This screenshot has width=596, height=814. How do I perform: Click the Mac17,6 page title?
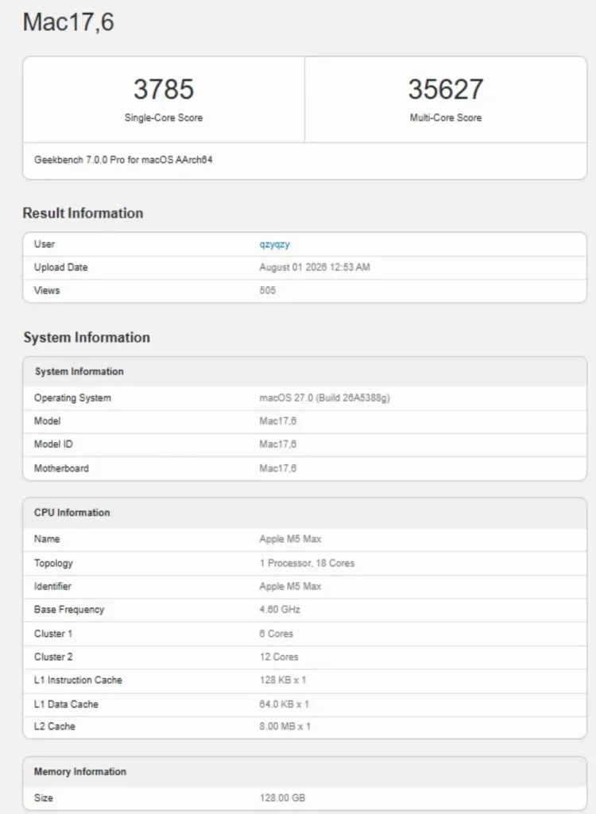(x=68, y=22)
